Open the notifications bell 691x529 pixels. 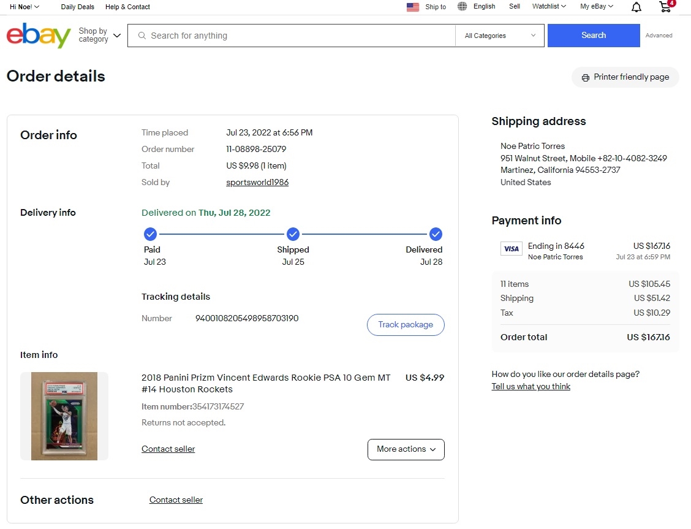[636, 7]
